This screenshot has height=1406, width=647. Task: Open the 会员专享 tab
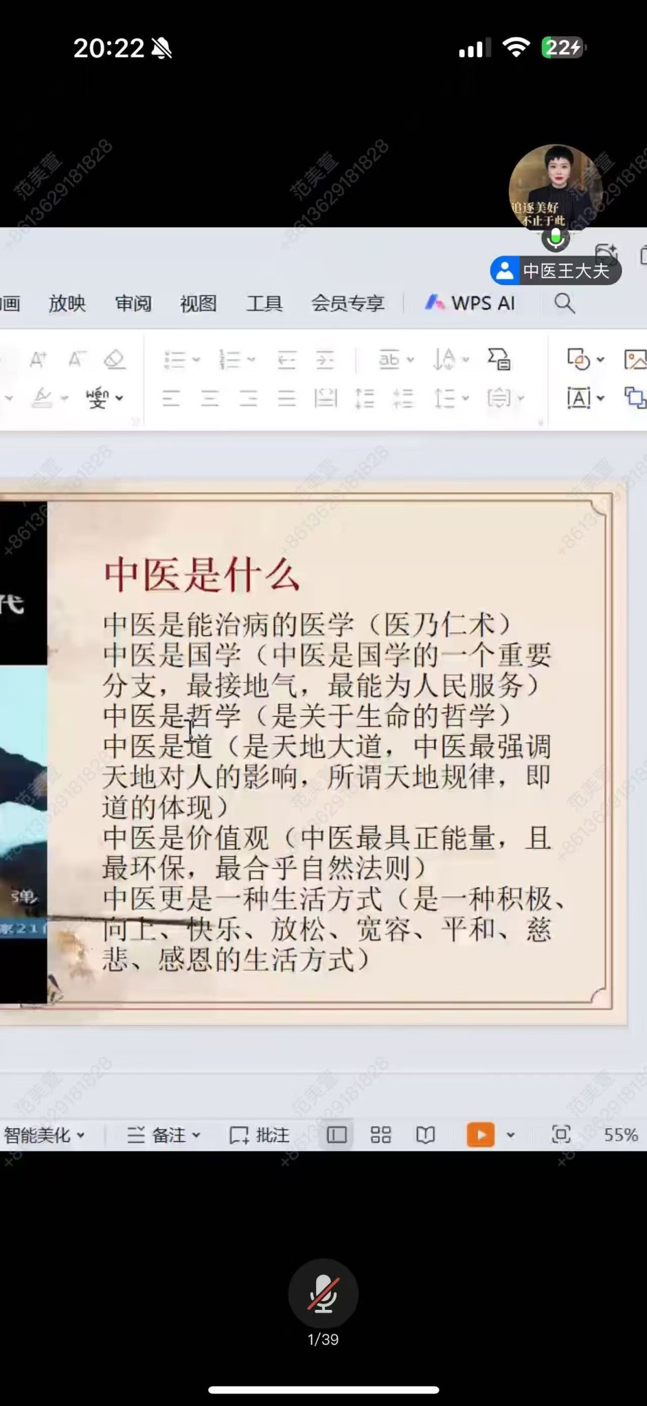point(348,303)
